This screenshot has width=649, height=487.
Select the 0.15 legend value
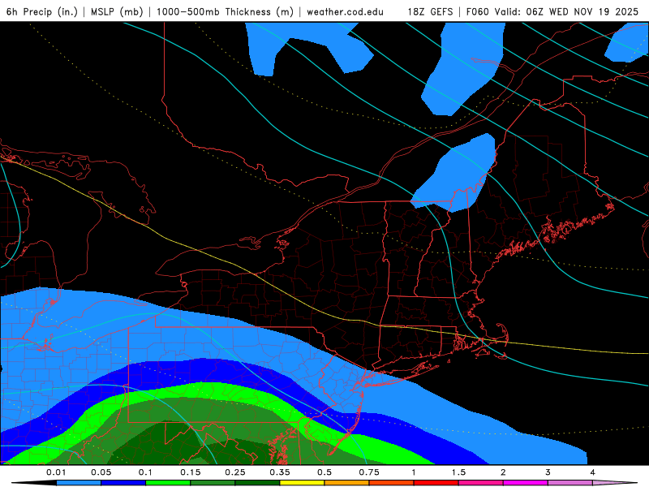click(191, 472)
